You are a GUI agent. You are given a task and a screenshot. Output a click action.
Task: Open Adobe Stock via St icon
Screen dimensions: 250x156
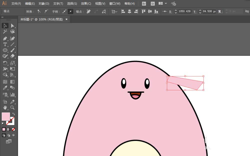pos(152,4)
